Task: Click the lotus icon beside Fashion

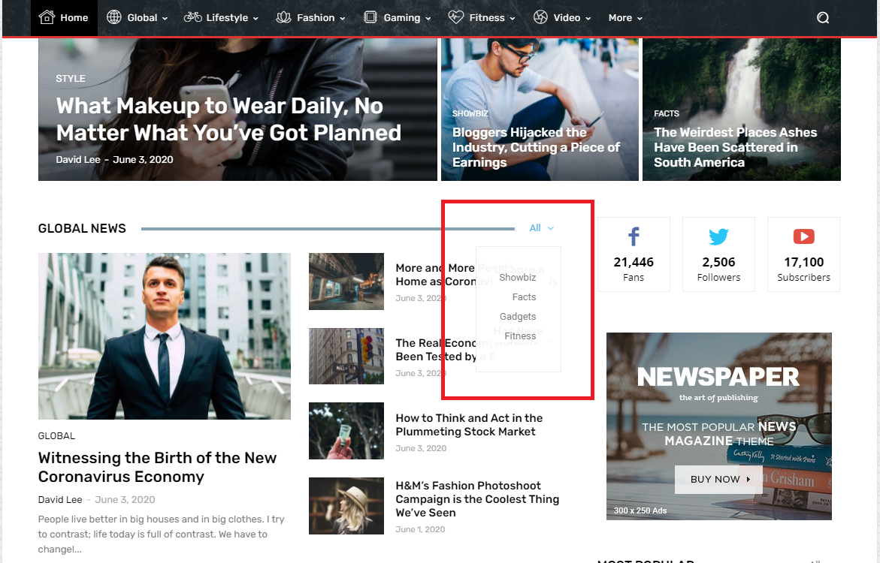Action: (283, 17)
